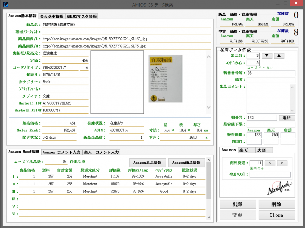This screenshot has height=228, width=305.
Task: Click the Amazon出品情報 button
Action: 147,163
